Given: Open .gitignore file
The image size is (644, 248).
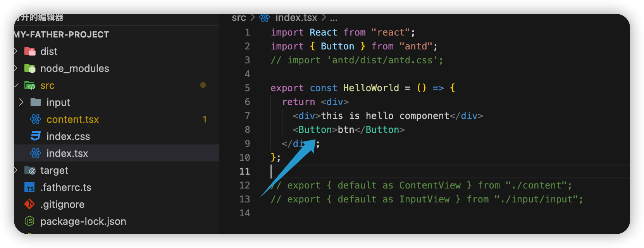Looking at the screenshot, I should tap(62, 204).
